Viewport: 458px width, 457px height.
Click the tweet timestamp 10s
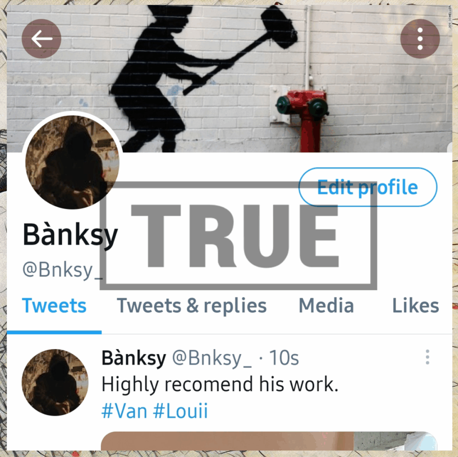tap(284, 358)
